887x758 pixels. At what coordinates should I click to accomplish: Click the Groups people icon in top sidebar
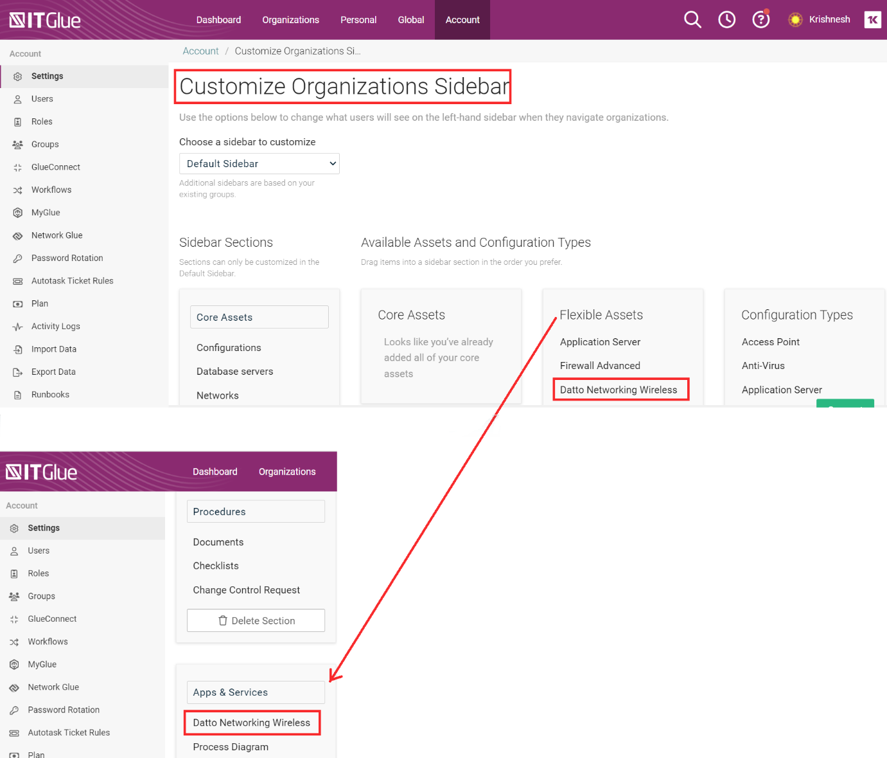(18, 145)
